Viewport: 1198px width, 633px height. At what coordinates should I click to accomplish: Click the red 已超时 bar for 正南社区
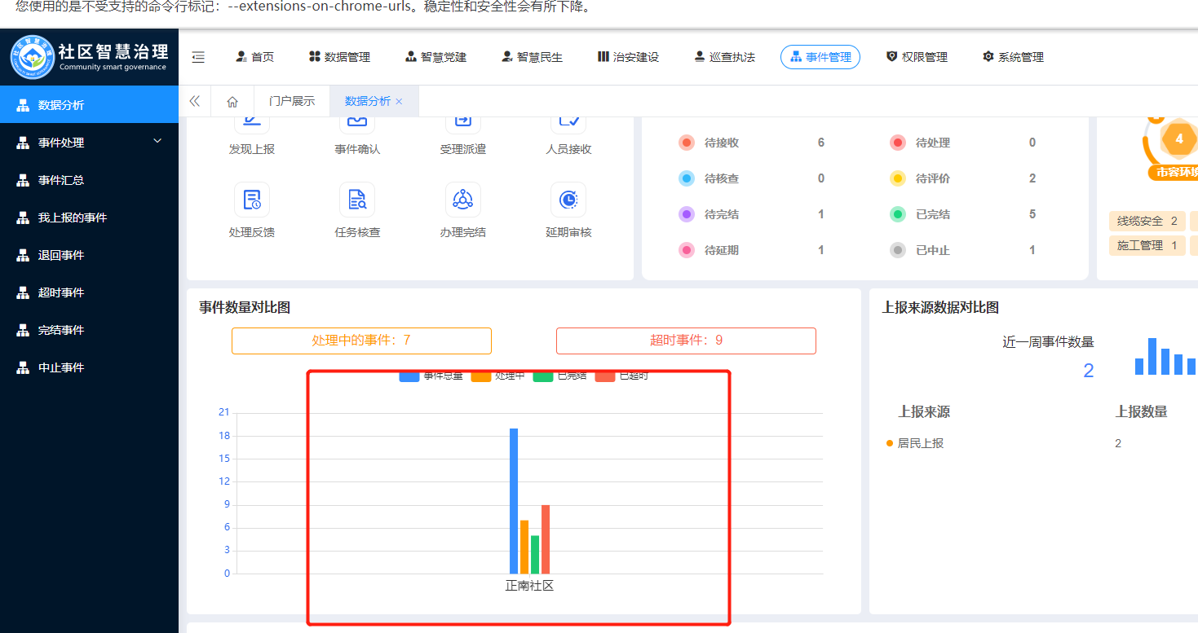pos(546,539)
